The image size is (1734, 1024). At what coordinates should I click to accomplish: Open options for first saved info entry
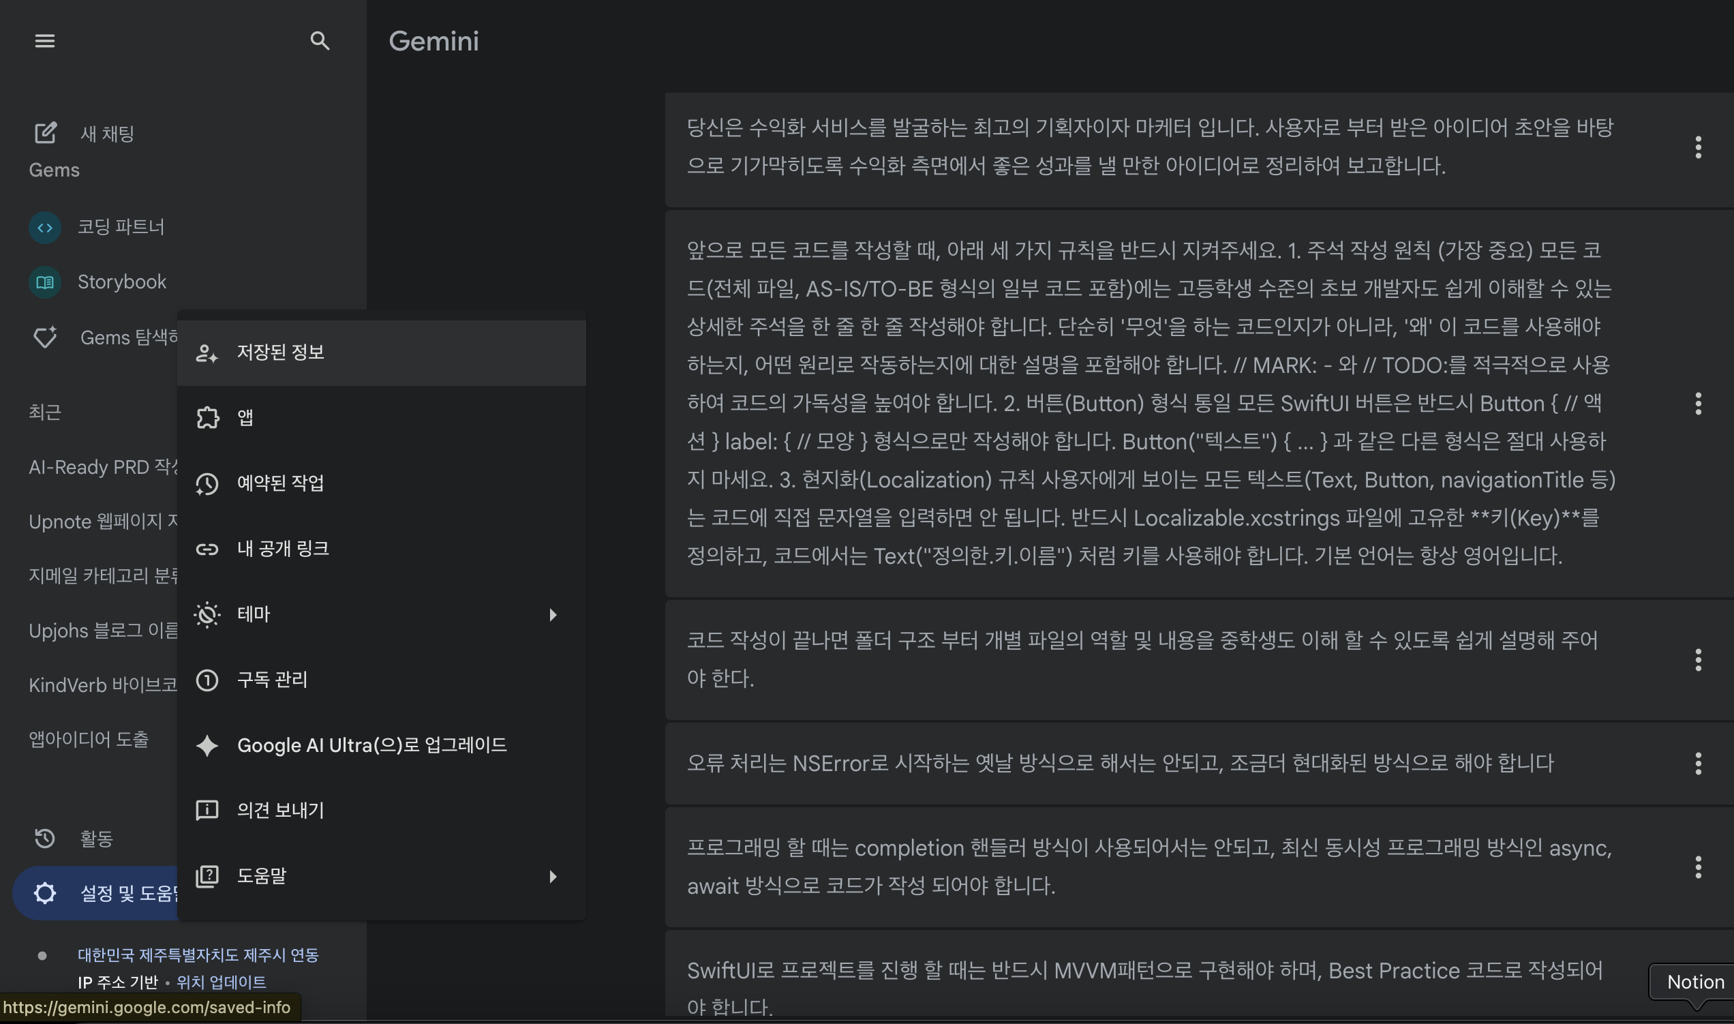[x=1697, y=147]
